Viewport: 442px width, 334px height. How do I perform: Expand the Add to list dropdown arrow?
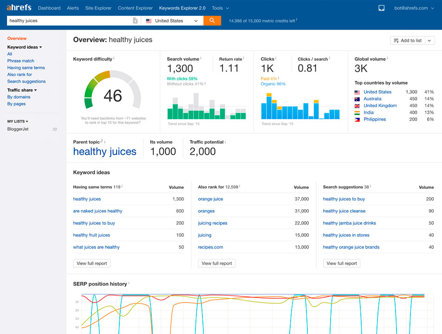(429, 40)
